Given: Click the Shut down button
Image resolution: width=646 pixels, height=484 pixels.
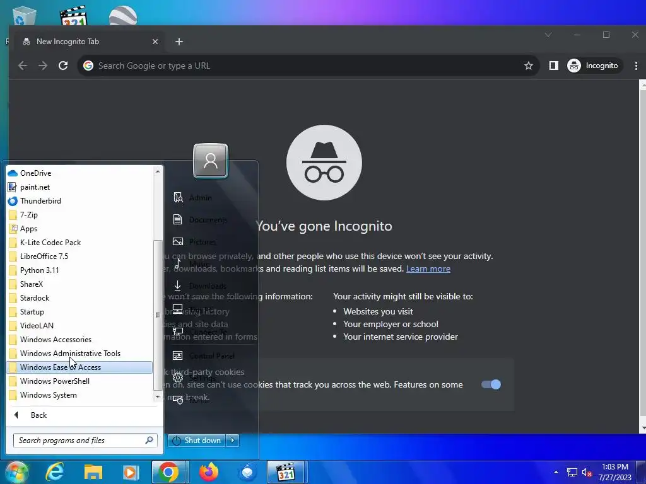Looking at the screenshot, I should pos(197,441).
